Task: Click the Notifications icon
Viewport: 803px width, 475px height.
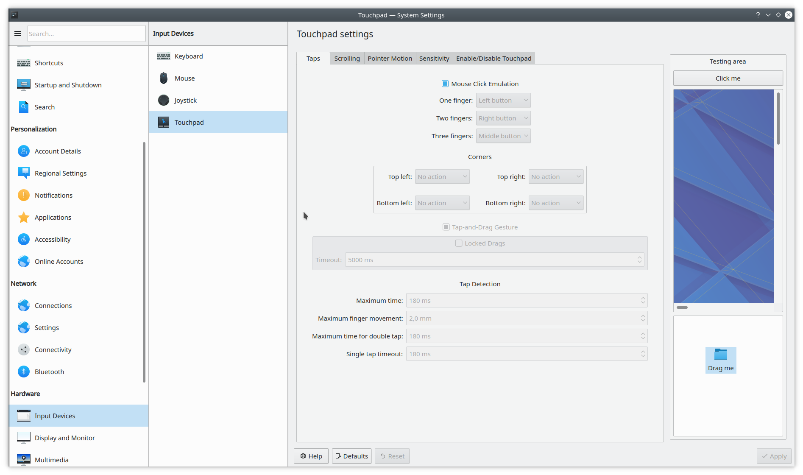Action: 24,195
